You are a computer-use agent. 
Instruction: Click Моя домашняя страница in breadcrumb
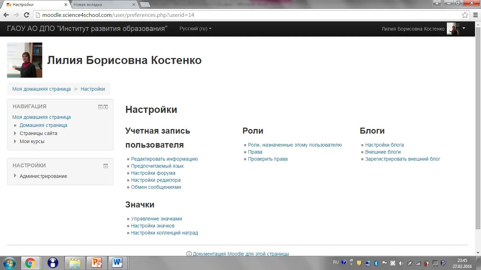42,89
